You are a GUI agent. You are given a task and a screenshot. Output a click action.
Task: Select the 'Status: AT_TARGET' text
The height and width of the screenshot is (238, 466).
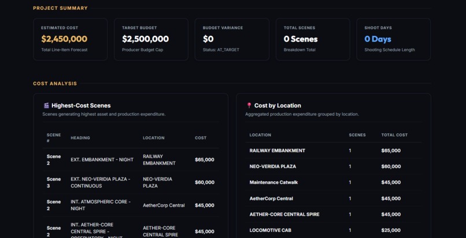[x=221, y=50]
